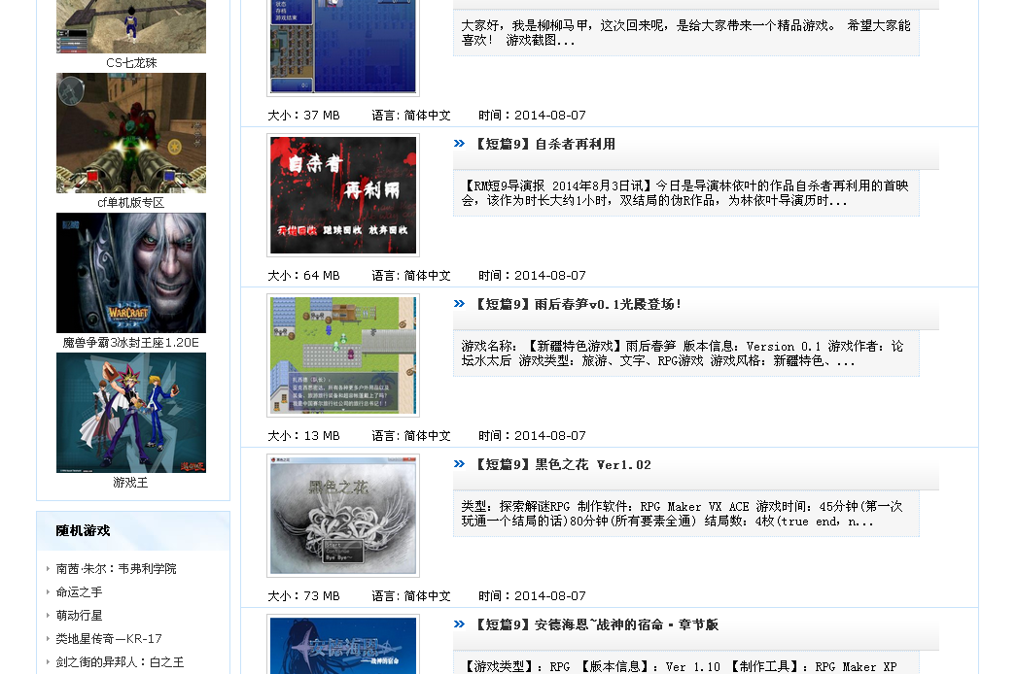Click the 随机游戏 section heading
The width and height of the screenshot is (1017, 674).
click(83, 531)
